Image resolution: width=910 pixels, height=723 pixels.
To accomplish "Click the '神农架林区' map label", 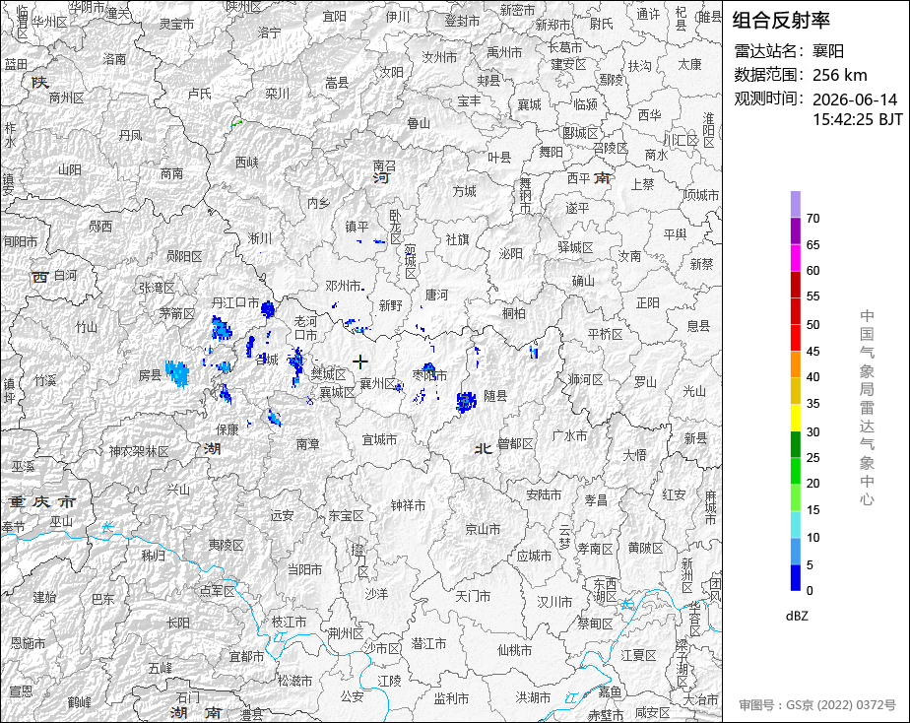I will pos(139,451).
